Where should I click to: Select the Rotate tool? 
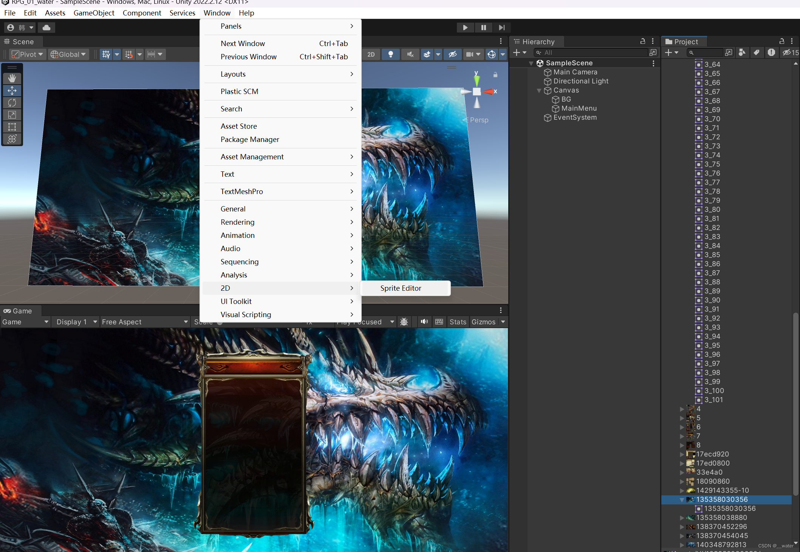[x=12, y=103]
